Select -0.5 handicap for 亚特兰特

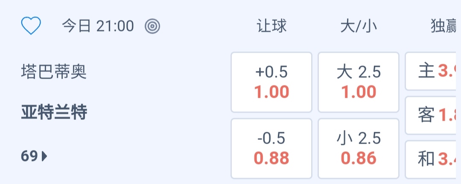(x=271, y=148)
